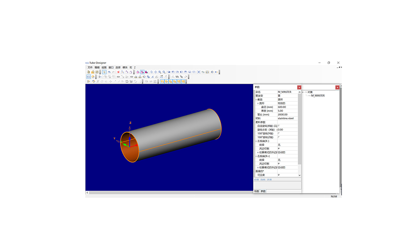Open the 文件 menu

click(x=90, y=68)
